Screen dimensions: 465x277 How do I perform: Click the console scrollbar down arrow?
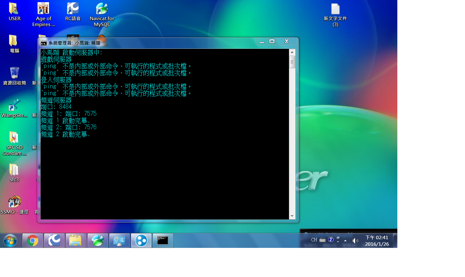click(292, 216)
